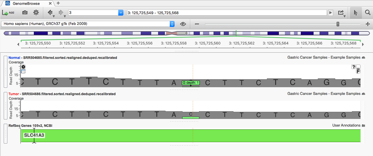This screenshot has width=373, height=156.
Task: Click the Normal track left drag handle
Action: point(5,72)
